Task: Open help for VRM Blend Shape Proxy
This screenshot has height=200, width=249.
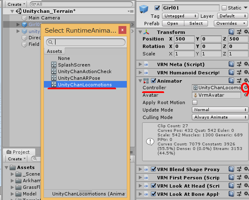Action: (231, 169)
